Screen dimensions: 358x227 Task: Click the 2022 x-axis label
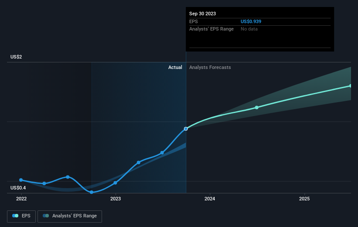(x=21, y=199)
